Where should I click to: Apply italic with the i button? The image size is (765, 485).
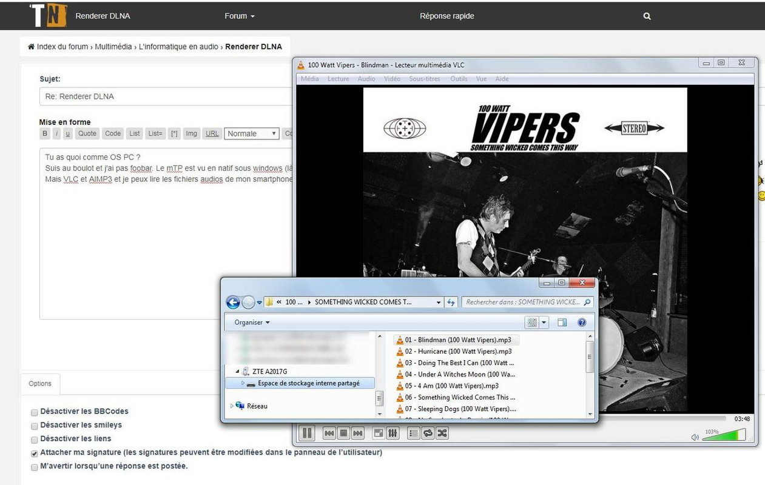pyautogui.click(x=56, y=133)
